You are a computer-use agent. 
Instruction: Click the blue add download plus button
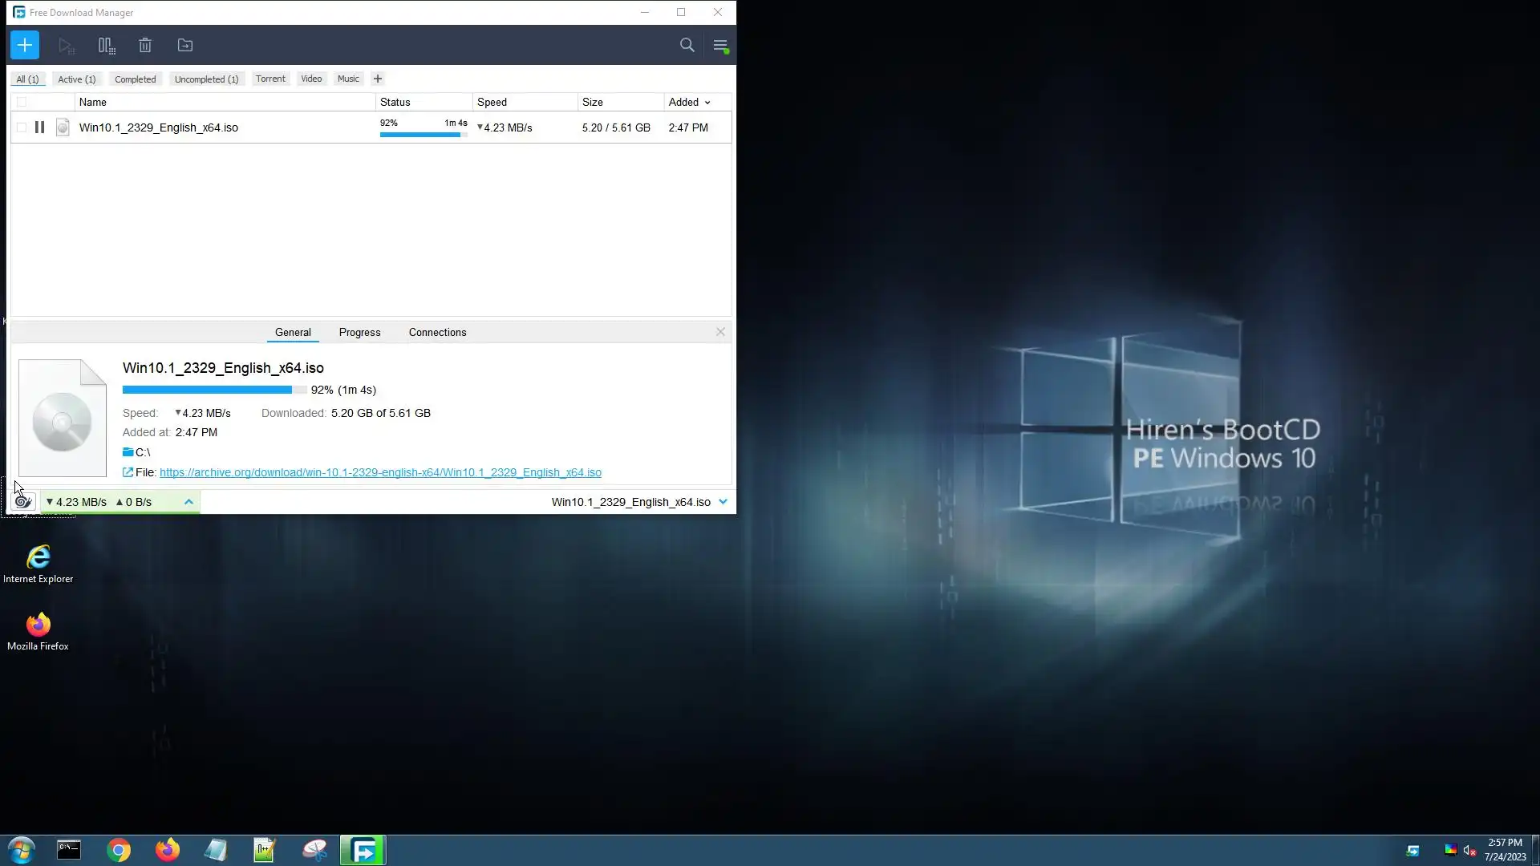(x=25, y=45)
